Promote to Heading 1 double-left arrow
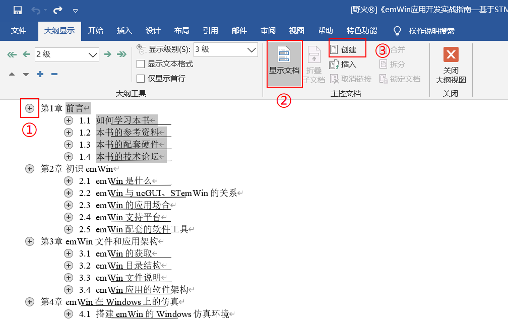This screenshot has height=319, width=508. [12, 54]
